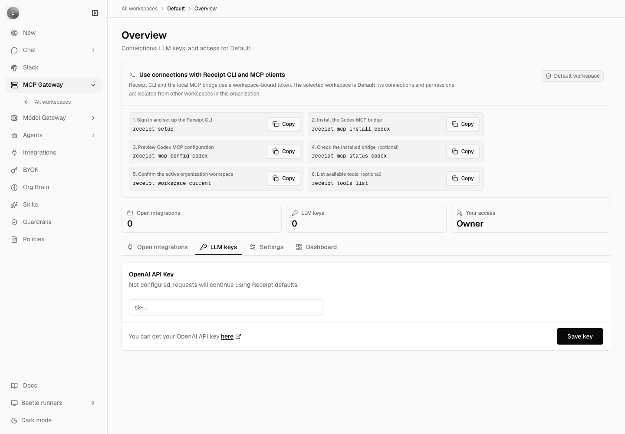Viewport: 625px width, 434px height.
Task: Select the LLM keys tab
Action: 218,247
